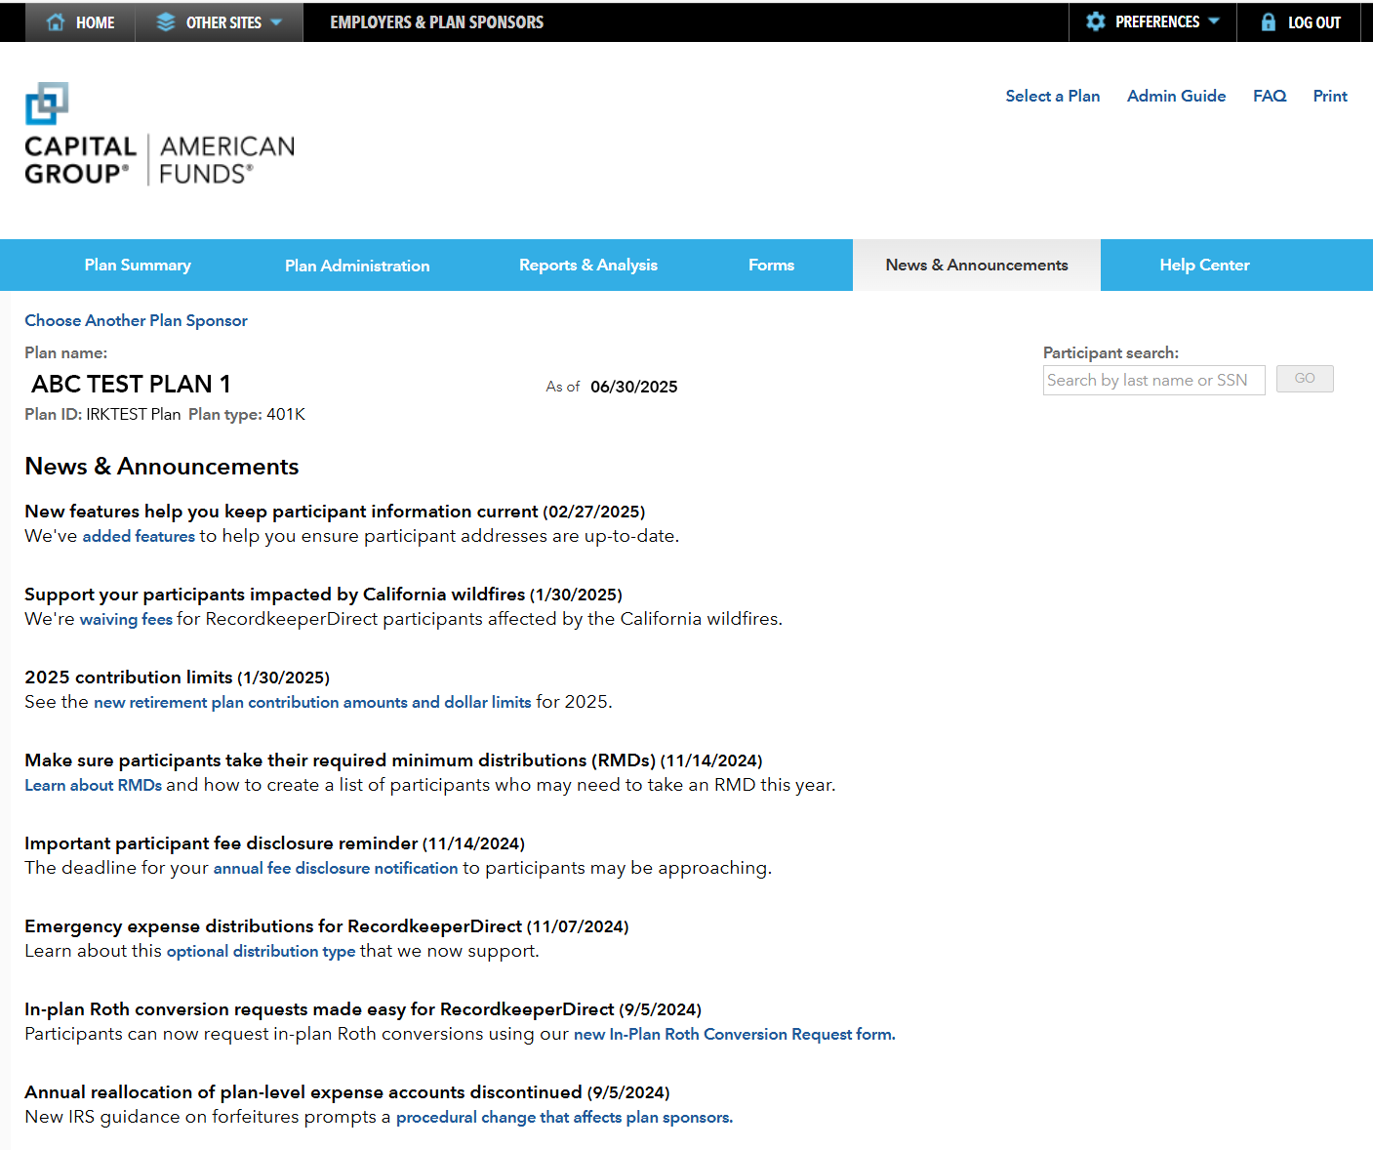Viewport: 1373px width, 1150px height.
Task: Click Choose Another Plan Sponsor link
Action: pyautogui.click(x=136, y=320)
